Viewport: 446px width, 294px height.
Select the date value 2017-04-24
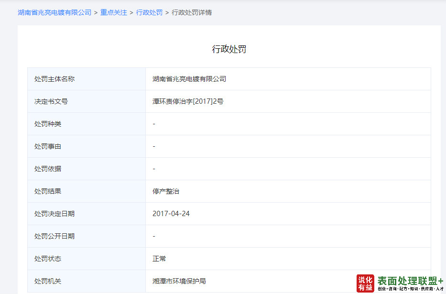[171, 214]
